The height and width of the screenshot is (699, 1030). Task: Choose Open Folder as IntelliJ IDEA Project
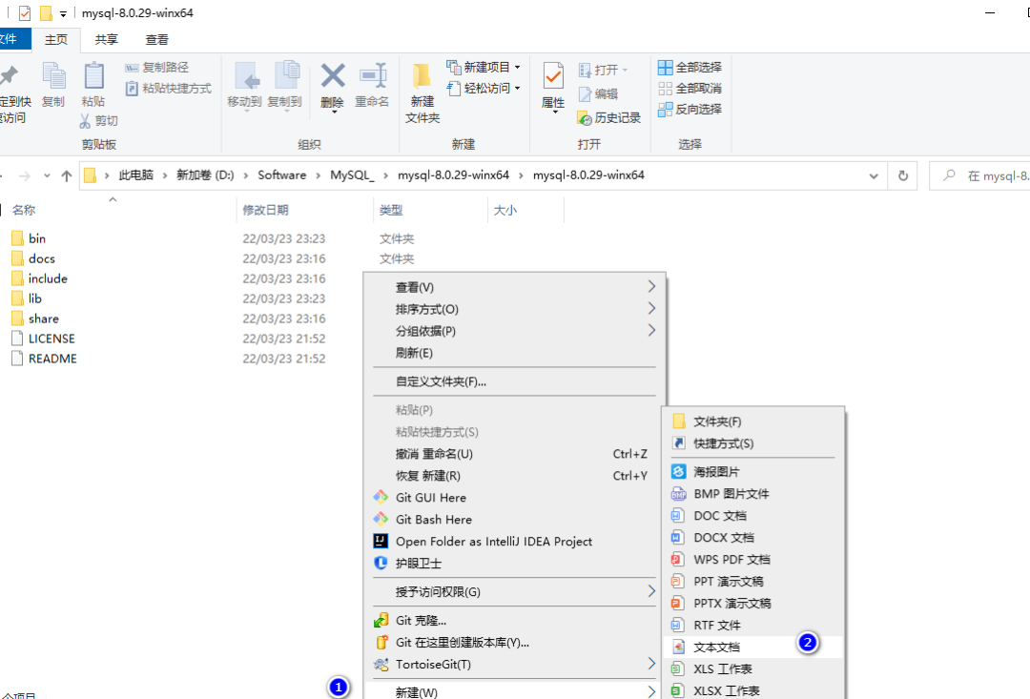pyautogui.click(x=494, y=542)
